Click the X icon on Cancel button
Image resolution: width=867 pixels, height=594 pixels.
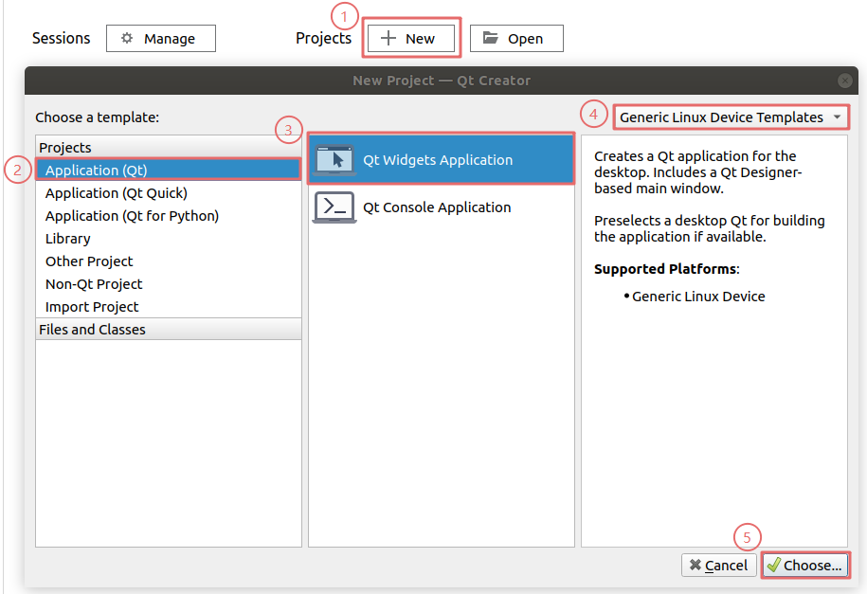pyautogui.click(x=695, y=566)
